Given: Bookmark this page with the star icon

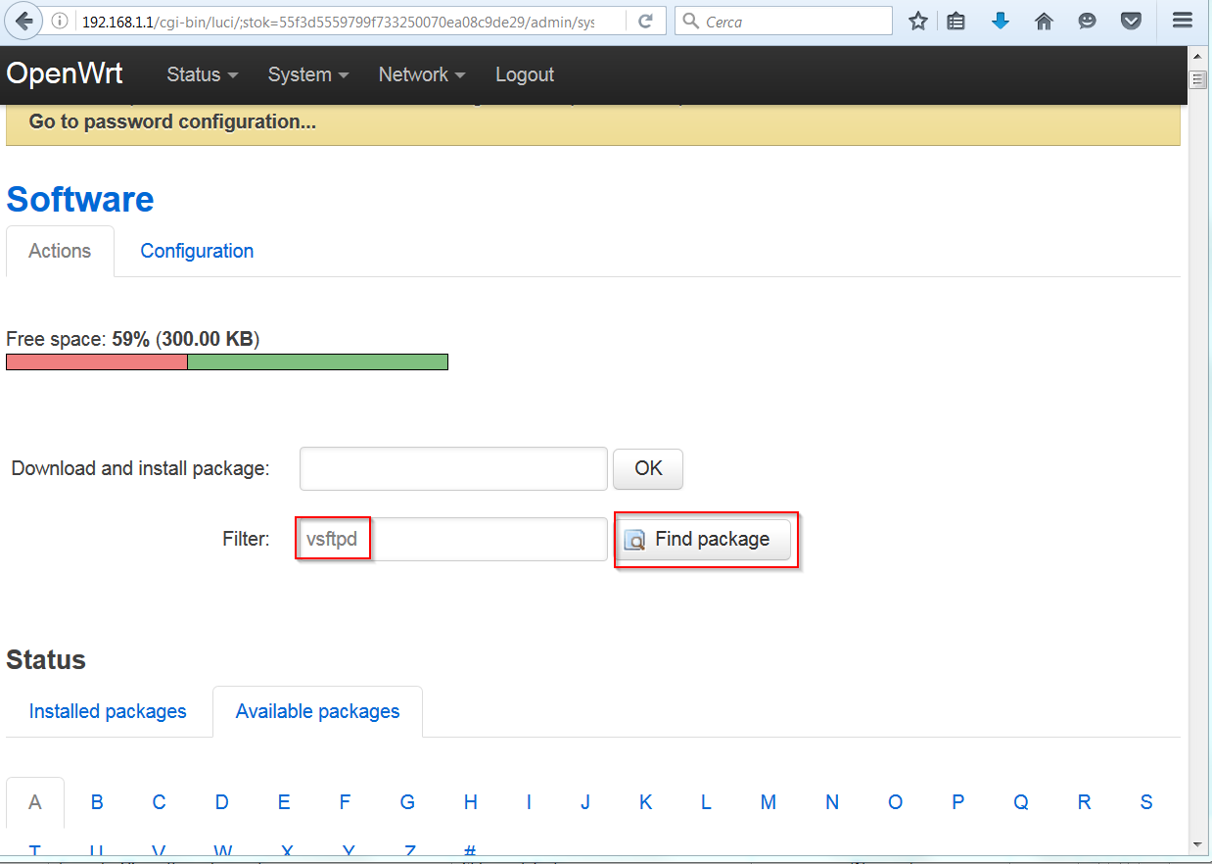Looking at the screenshot, I should [917, 21].
